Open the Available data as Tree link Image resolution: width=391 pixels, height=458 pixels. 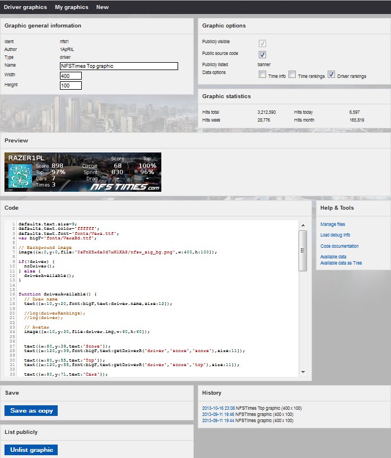[341, 263]
